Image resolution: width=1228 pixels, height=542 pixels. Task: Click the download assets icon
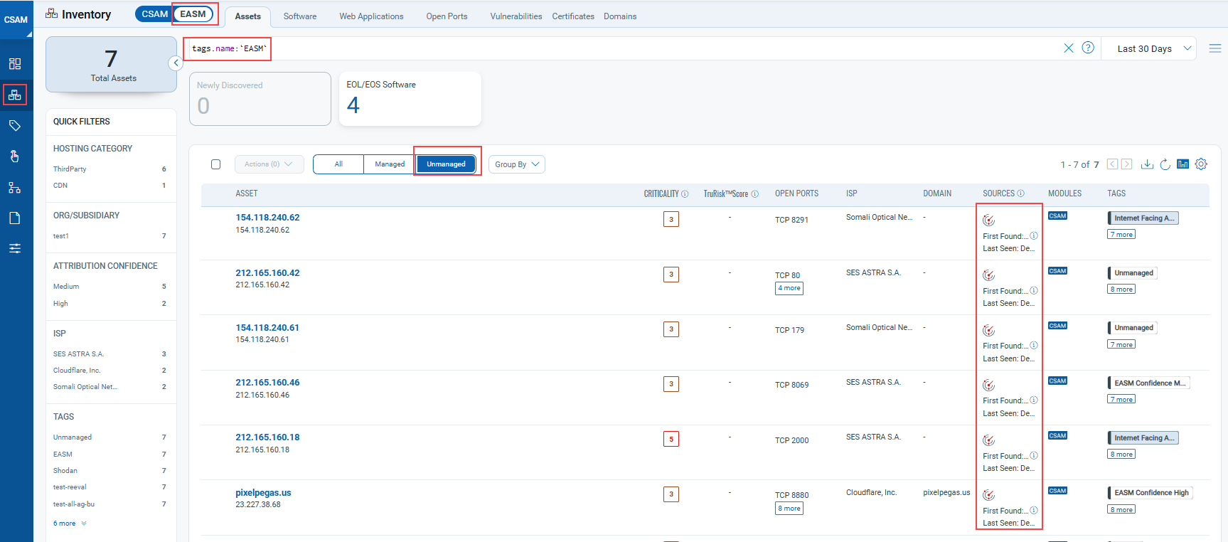pyautogui.click(x=1147, y=164)
